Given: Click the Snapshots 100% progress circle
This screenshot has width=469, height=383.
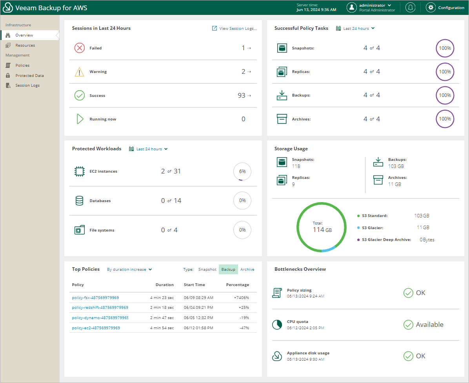Looking at the screenshot, I should point(445,48).
